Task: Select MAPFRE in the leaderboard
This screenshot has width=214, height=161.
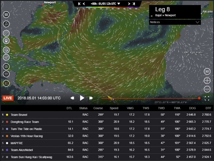Action: pyautogui.click(x=107, y=143)
